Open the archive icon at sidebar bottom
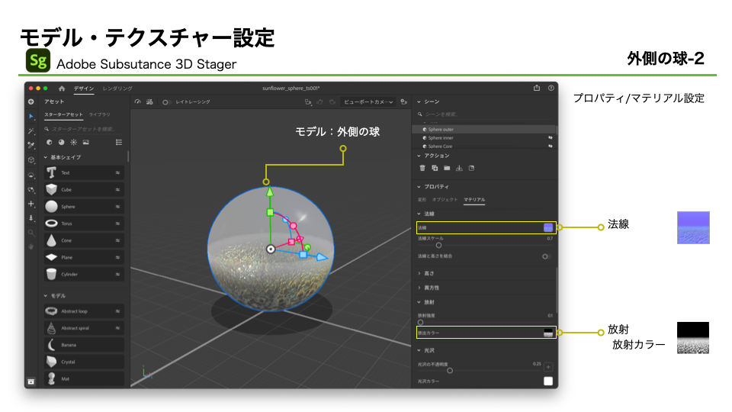Image resolution: width=732 pixels, height=412 pixels. 30,381
